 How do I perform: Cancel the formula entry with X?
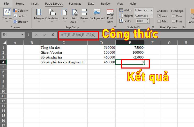pos(36,35)
